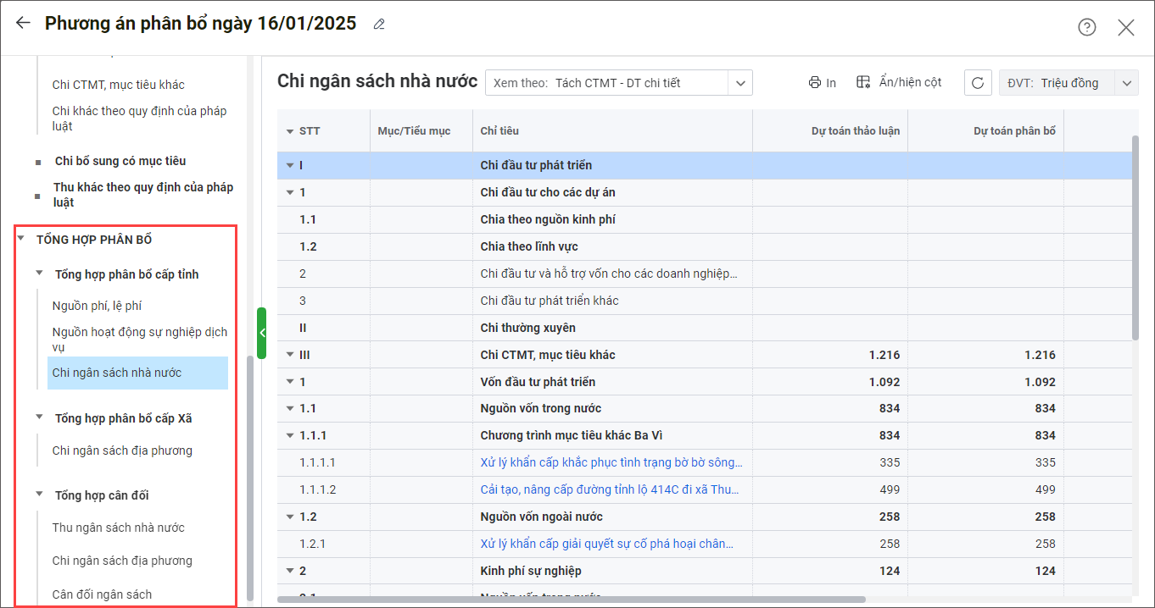This screenshot has height=608, width=1155.
Task: Open the Xử lý khẩn cấp khắc phục link
Action: (611, 462)
